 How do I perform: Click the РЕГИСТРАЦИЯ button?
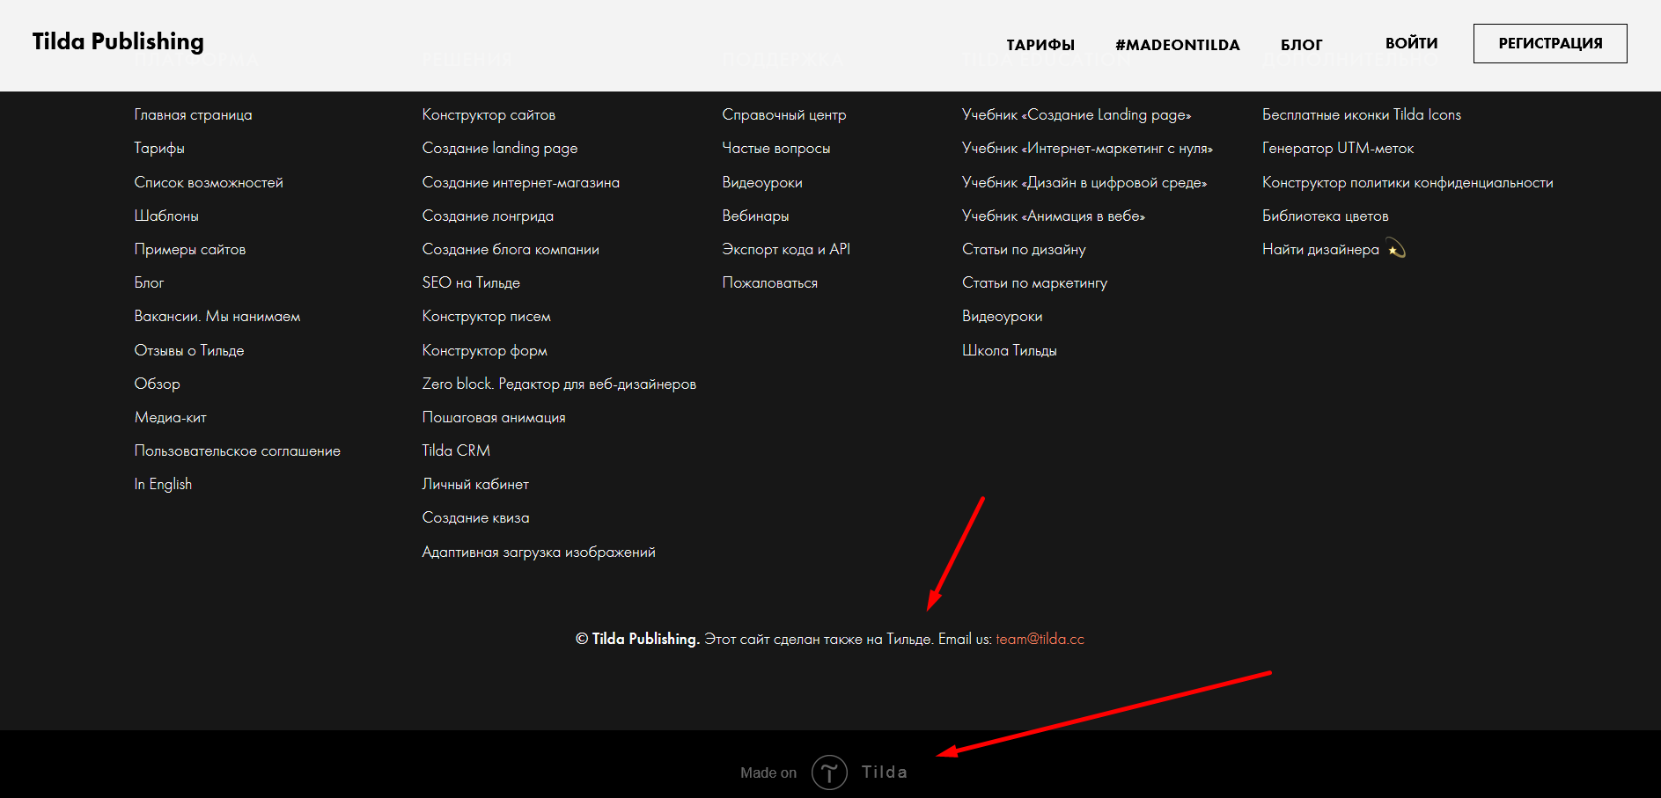pyautogui.click(x=1549, y=43)
